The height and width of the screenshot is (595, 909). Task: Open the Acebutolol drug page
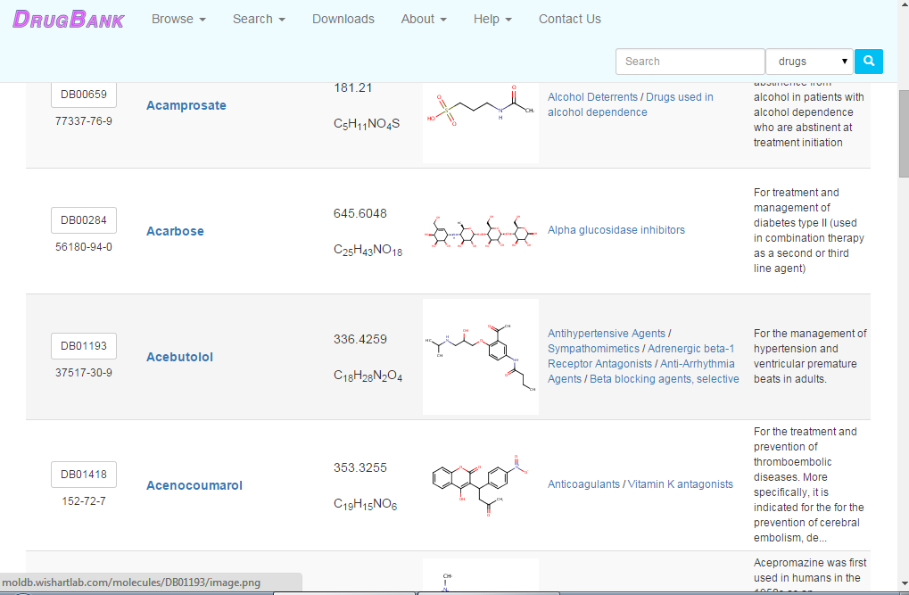click(x=179, y=356)
